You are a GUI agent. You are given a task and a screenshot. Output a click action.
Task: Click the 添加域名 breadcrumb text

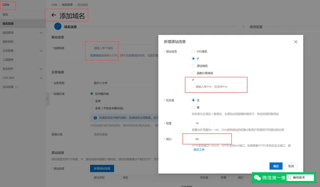click(x=83, y=5)
